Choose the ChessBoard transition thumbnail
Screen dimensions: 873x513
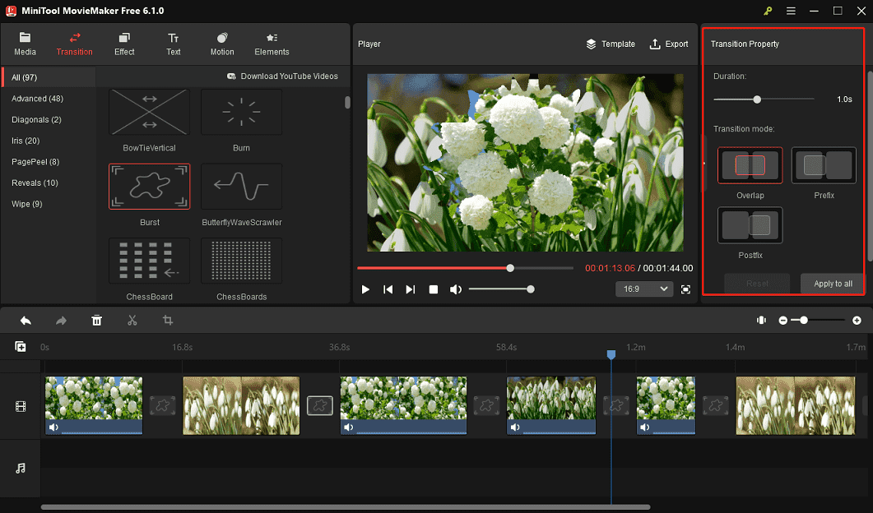[x=149, y=261]
